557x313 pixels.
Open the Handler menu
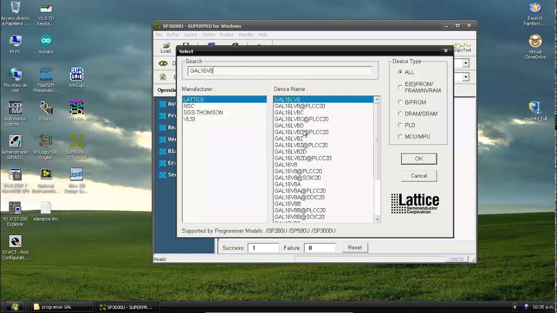246,35
